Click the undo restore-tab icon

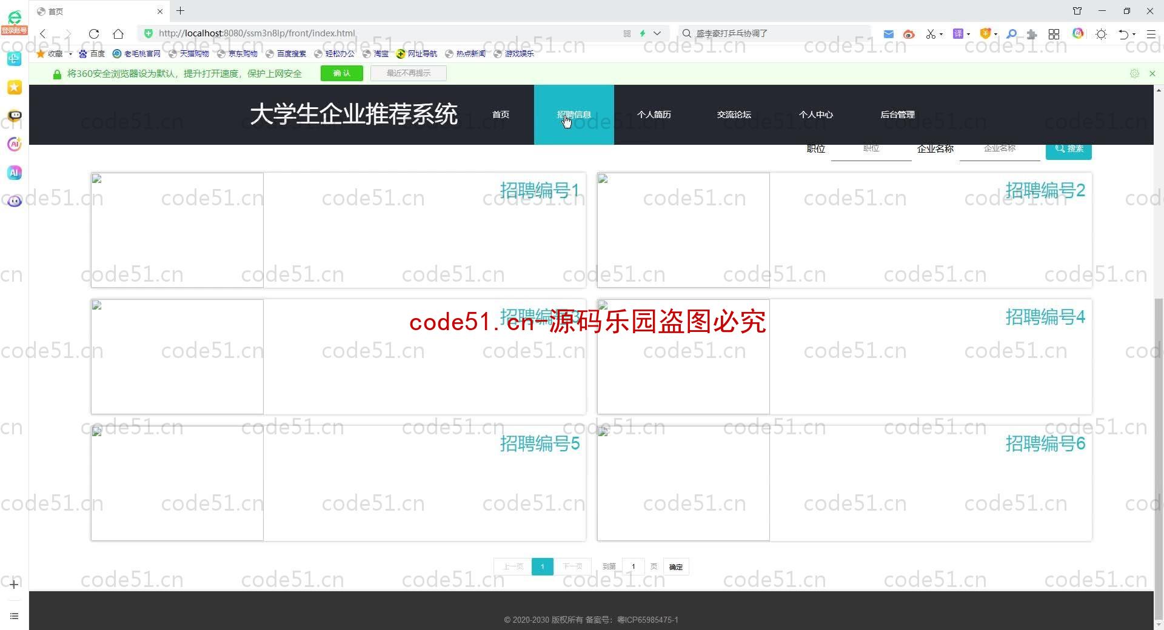coord(1123,34)
